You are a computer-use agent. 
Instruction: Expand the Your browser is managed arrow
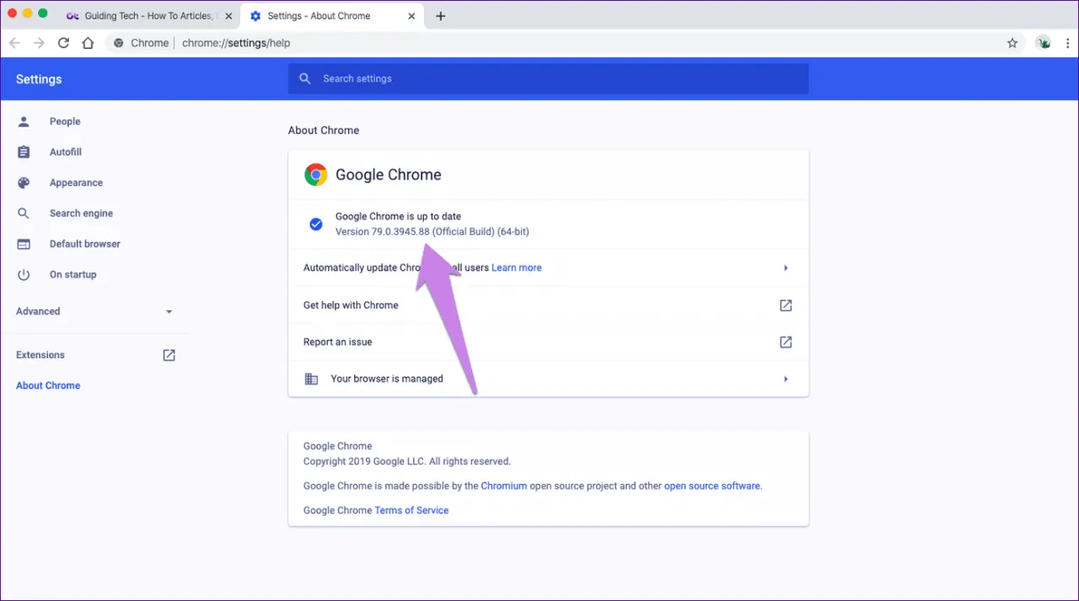[786, 379]
